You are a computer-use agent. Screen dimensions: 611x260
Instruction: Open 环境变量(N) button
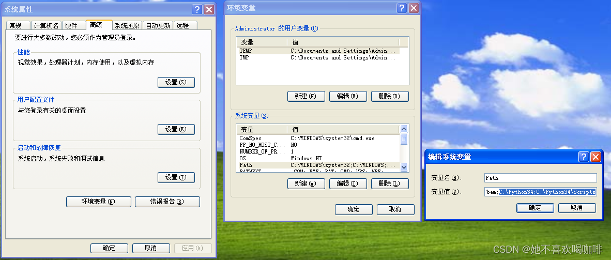(x=98, y=202)
